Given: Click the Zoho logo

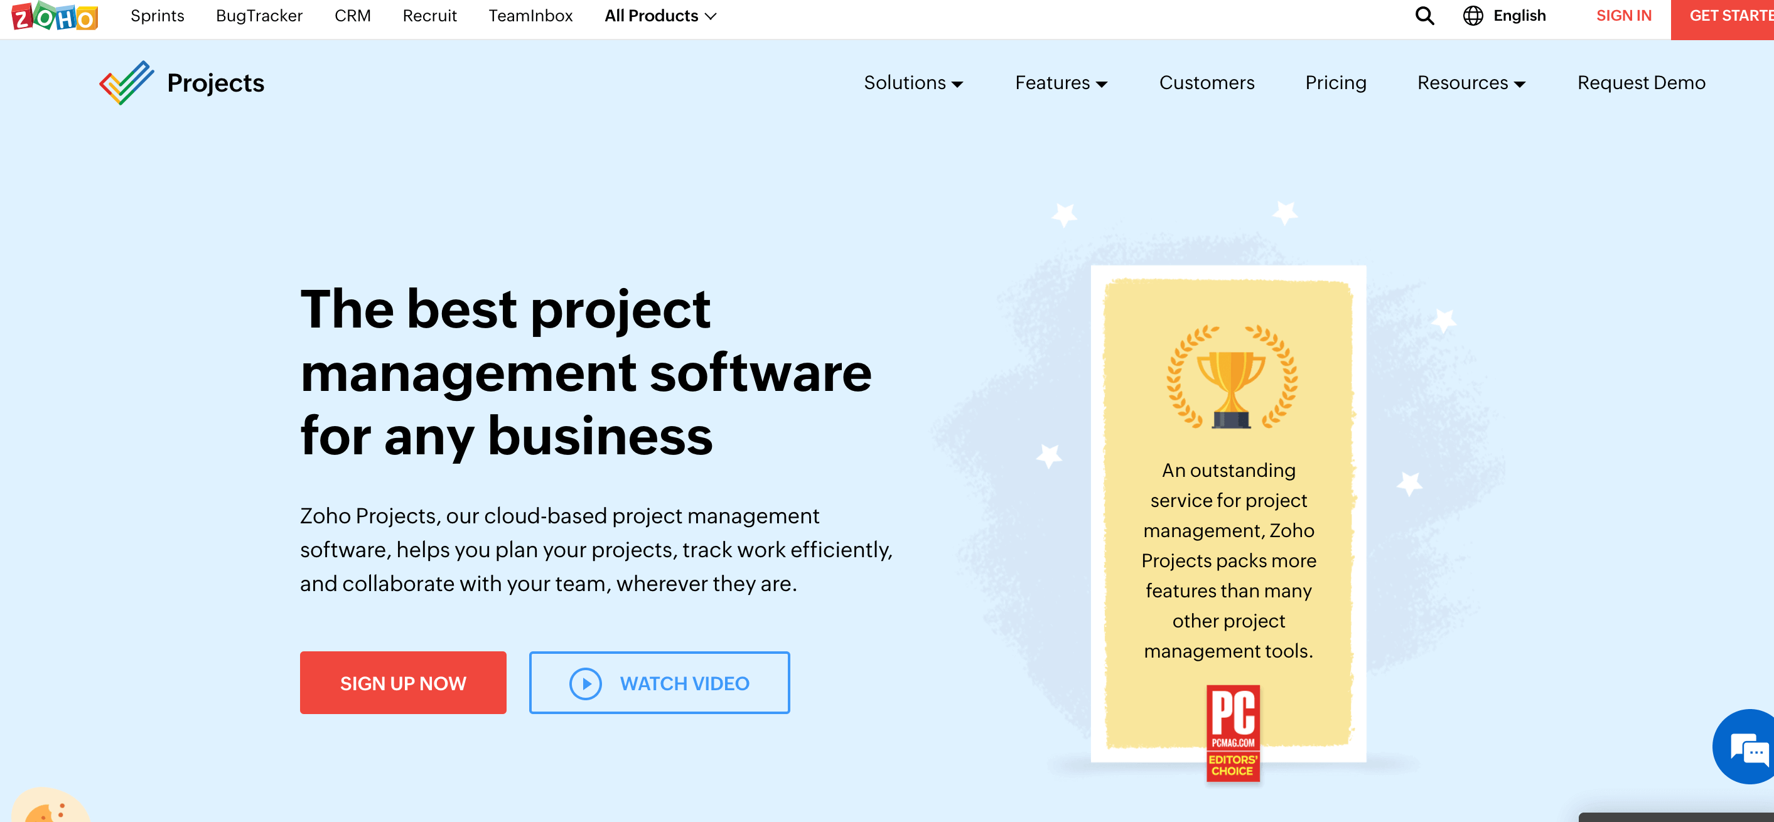Looking at the screenshot, I should [x=55, y=16].
